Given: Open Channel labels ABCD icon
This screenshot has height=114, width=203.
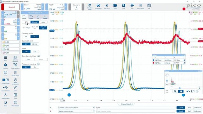Looking at the screenshot, I should tap(15, 104).
